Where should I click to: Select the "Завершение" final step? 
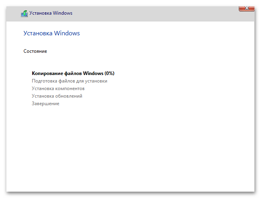click(45, 104)
